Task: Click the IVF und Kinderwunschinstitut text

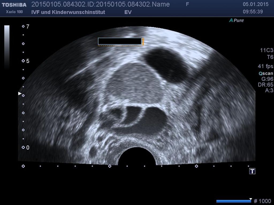Action: [x=68, y=12]
